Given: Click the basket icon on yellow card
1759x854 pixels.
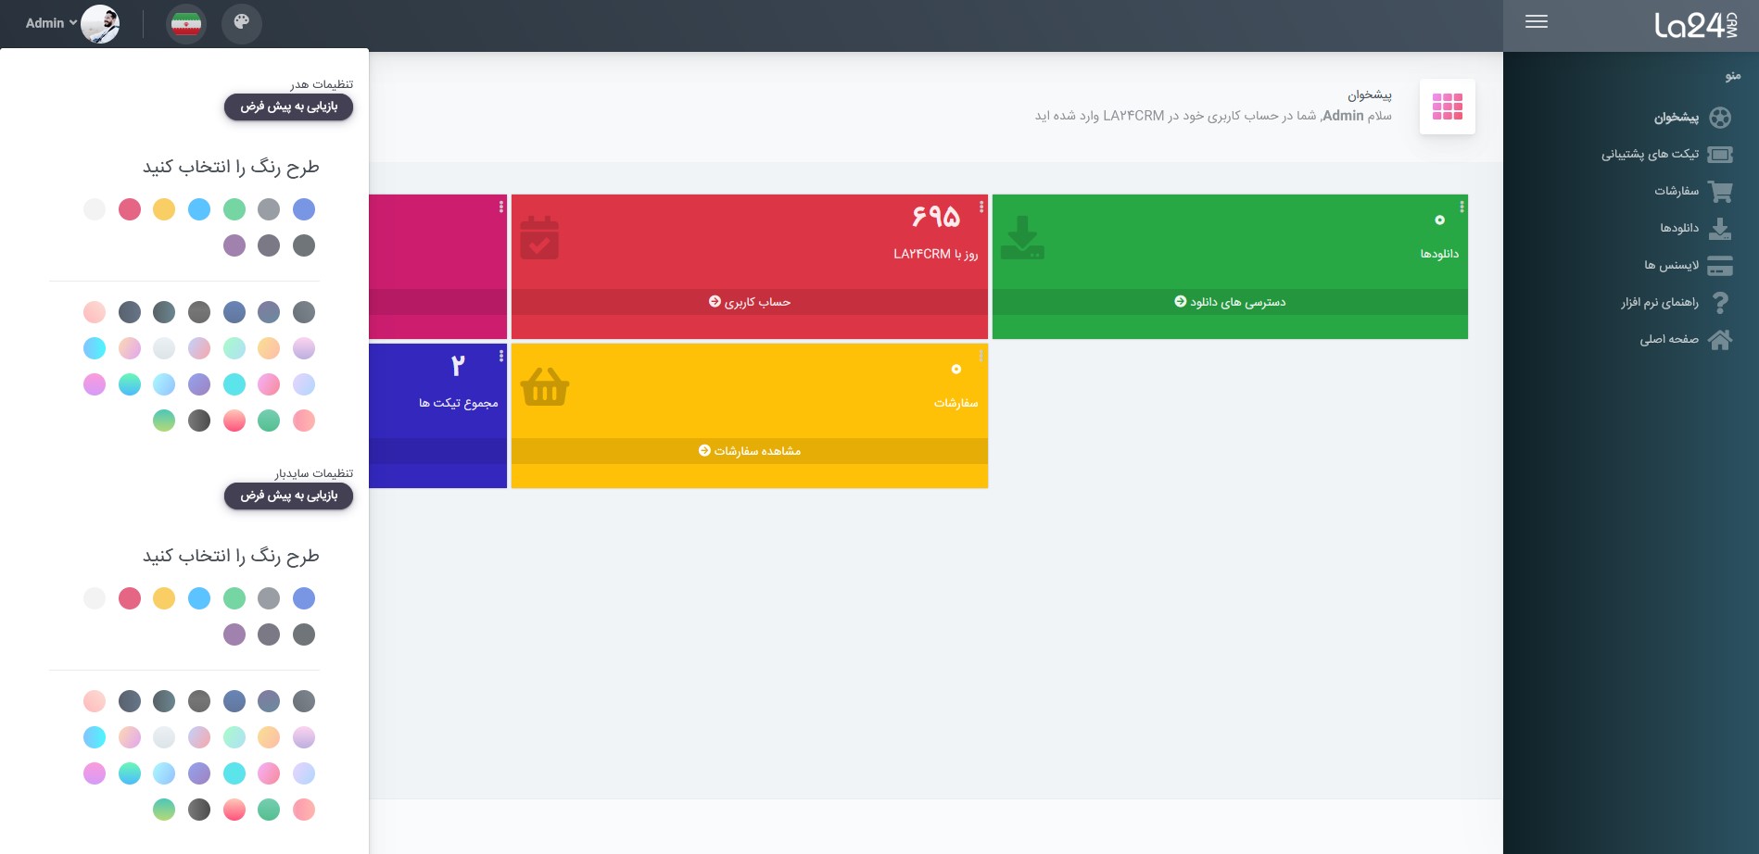Looking at the screenshot, I should 545,387.
